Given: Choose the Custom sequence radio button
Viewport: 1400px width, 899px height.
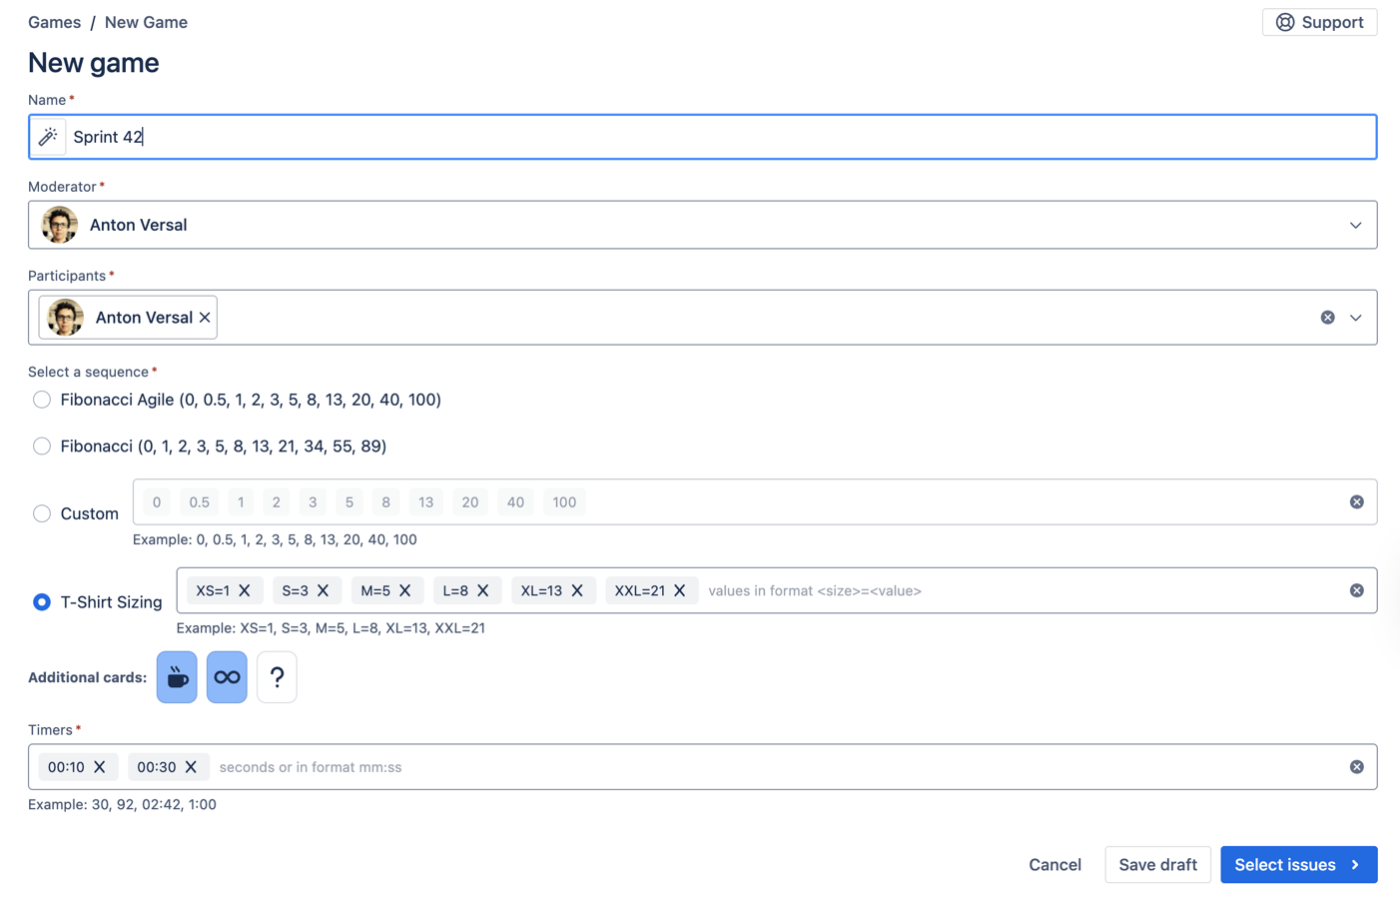Looking at the screenshot, I should [42, 513].
